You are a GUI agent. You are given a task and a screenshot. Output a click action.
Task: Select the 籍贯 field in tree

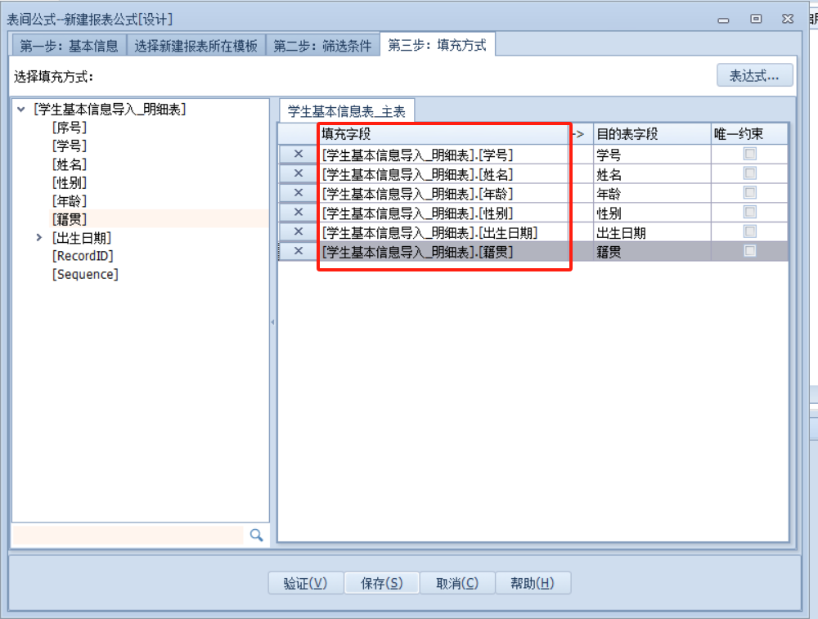coord(70,219)
